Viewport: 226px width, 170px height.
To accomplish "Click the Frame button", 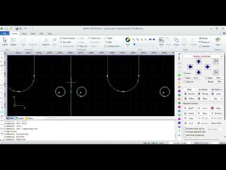I will [x=190, y=113].
